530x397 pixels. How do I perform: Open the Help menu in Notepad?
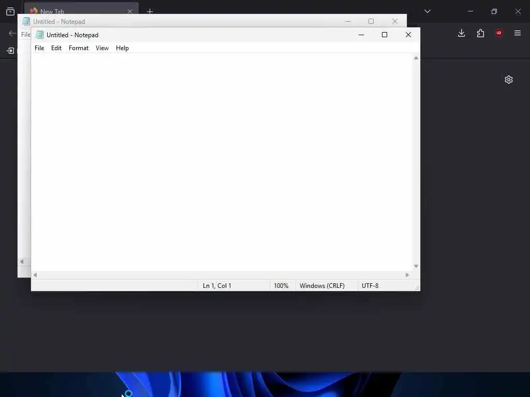click(x=122, y=48)
